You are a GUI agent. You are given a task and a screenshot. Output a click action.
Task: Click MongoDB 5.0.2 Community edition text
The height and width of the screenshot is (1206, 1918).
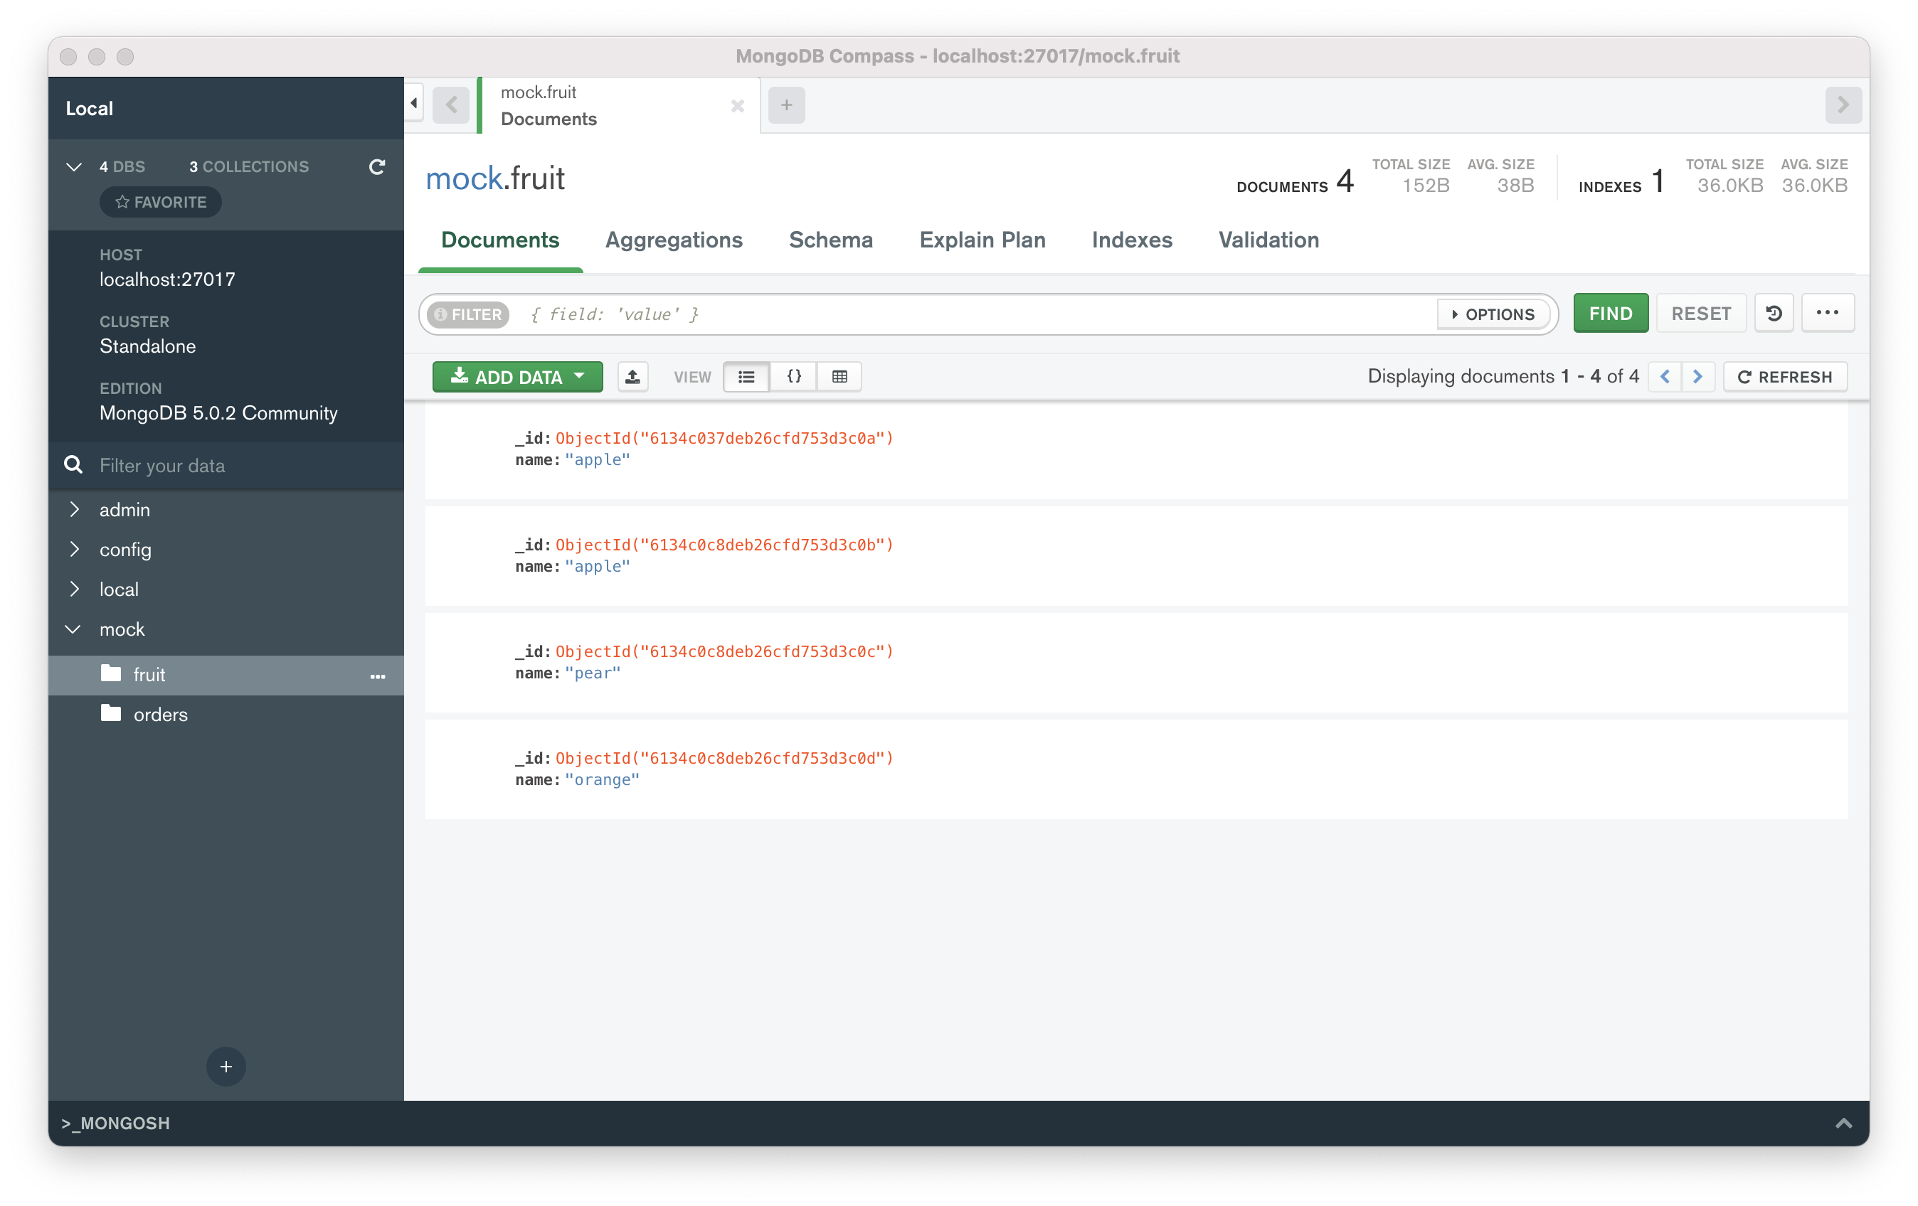pos(218,413)
